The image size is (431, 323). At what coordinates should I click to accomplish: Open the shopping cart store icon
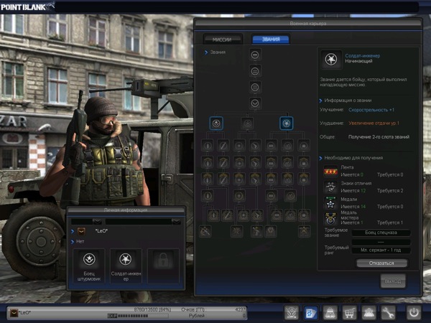tap(350, 313)
